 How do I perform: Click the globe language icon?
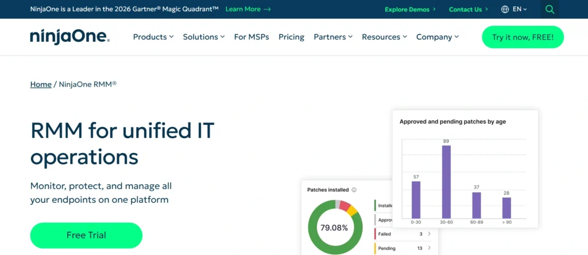pos(505,9)
